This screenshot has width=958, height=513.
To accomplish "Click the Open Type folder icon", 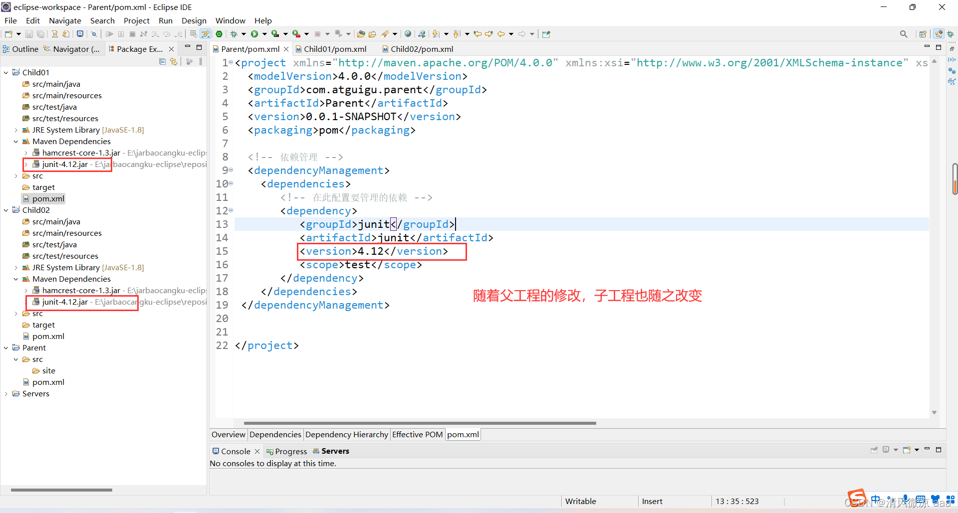I will tap(361, 34).
